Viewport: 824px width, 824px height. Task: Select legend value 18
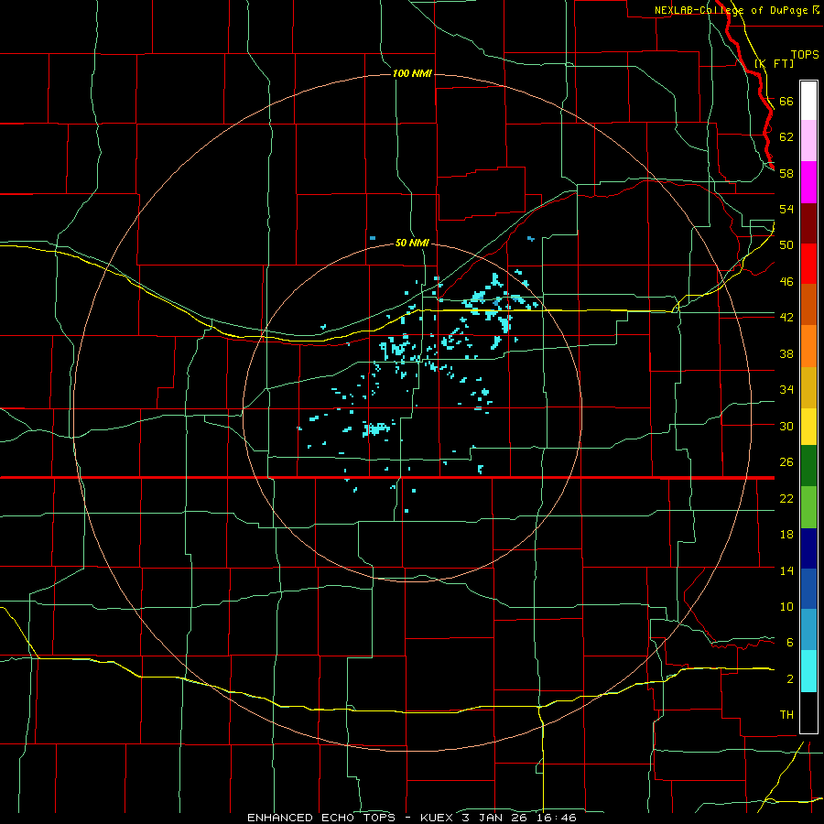pos(786,535)
